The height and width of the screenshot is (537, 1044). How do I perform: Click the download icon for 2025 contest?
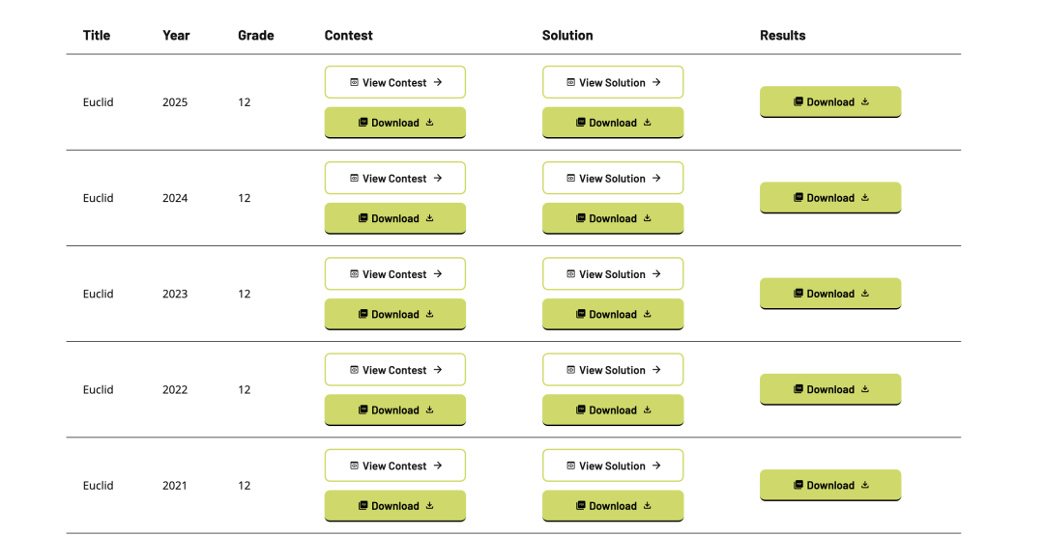coord(429,123)
